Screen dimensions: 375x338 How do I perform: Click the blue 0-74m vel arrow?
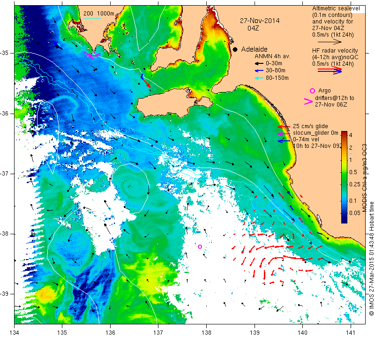284,141
